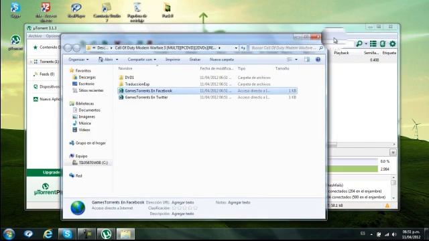Open uTorrent settings gear icon
The width and height of the screenshot is (429, 241).
393,44
